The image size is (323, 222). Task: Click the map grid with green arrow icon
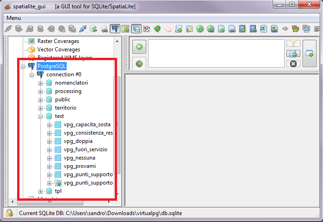125,29
